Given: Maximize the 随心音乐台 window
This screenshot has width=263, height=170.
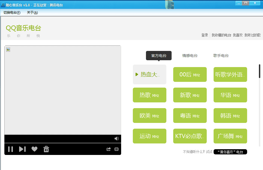Looking at the screenshot, I should (246, 3).
